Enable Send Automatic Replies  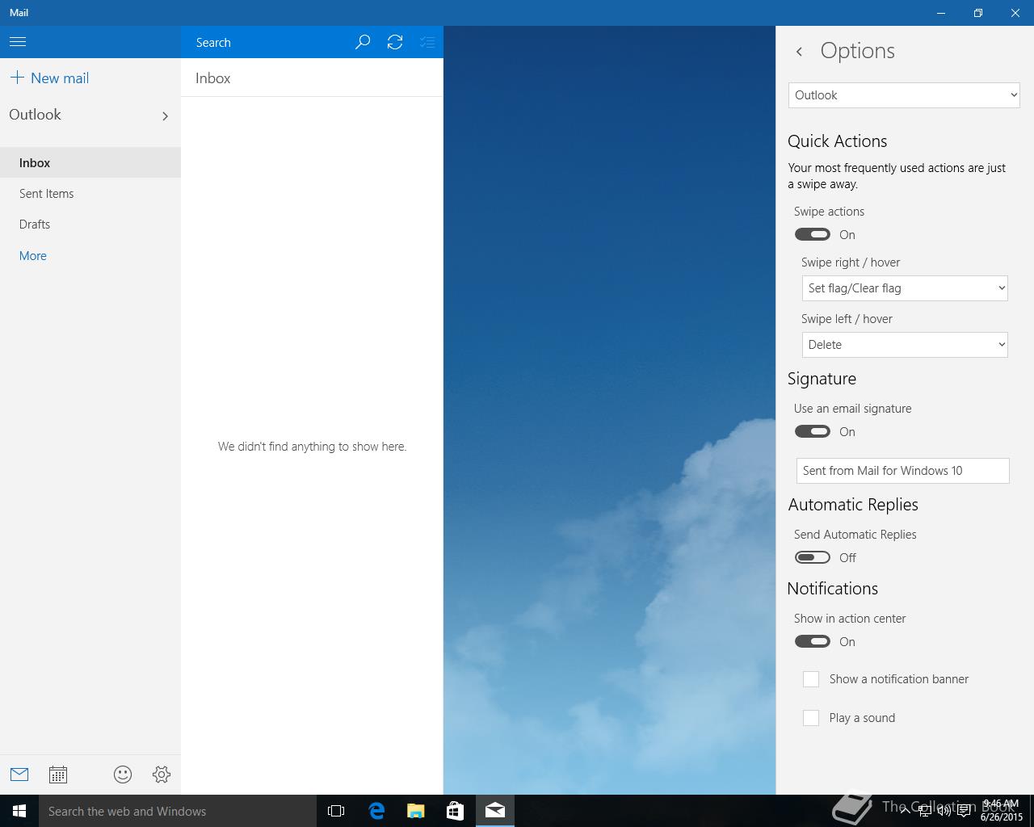pyautogui.click(x=812, y=558)
